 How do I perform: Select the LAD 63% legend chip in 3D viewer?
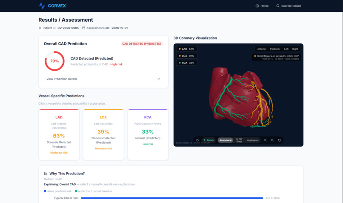[186, 49]
